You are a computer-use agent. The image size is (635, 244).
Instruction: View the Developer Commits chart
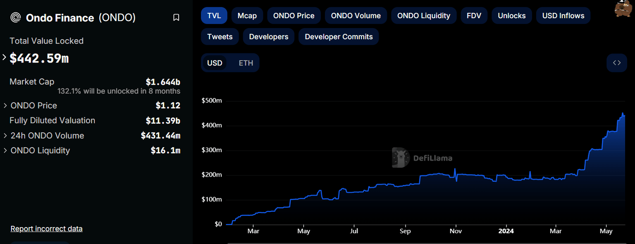[339, 36]
